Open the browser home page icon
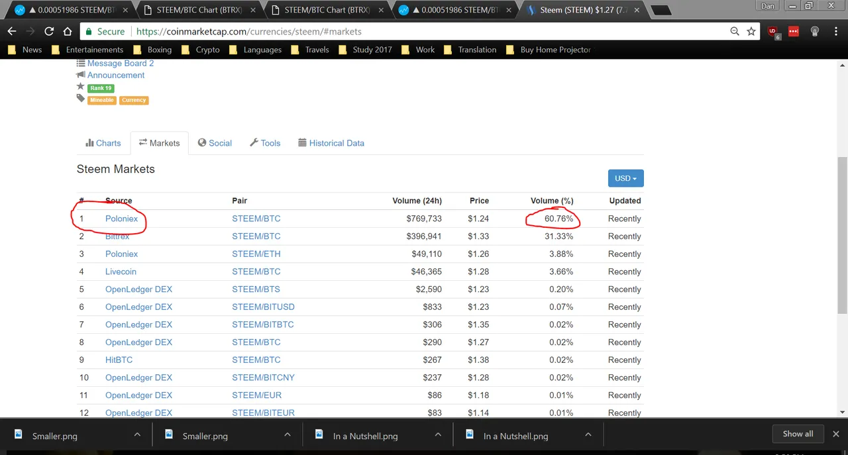 [x=68, y=31]
